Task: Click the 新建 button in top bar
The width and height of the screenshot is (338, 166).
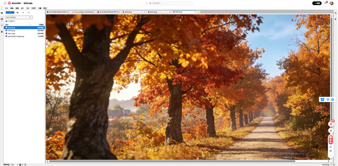Action: [317, 3]
